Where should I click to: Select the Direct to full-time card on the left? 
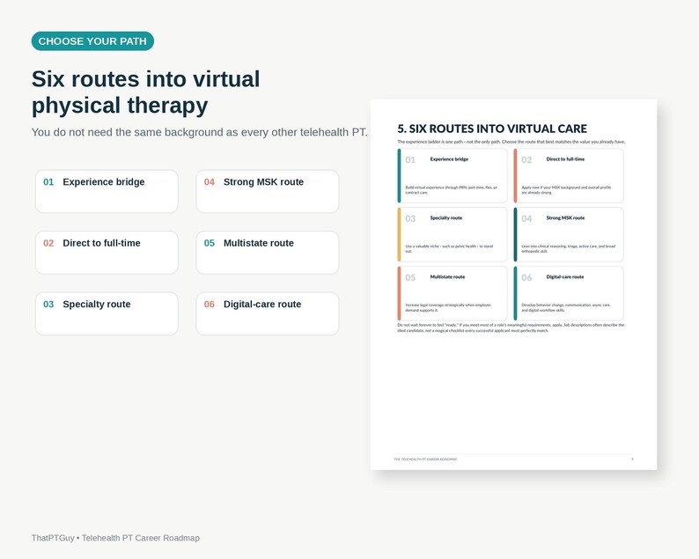[x=107, y=253]
